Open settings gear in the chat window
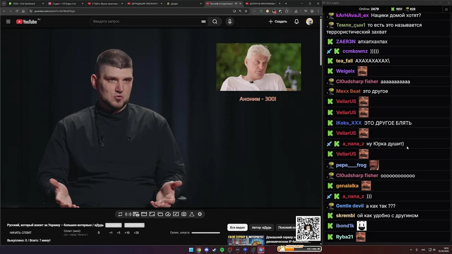 446,9
